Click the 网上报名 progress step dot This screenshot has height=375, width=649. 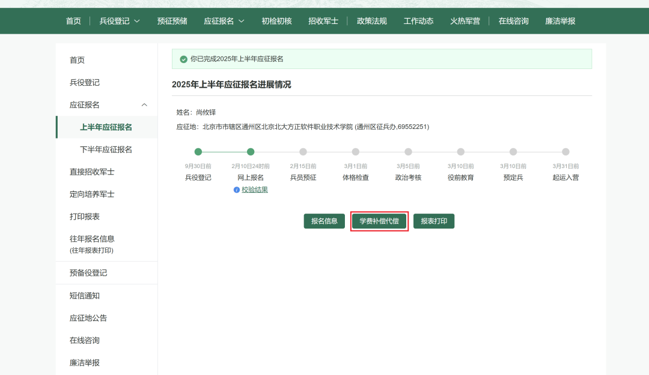pyautogui.click(x=251, y=152)
